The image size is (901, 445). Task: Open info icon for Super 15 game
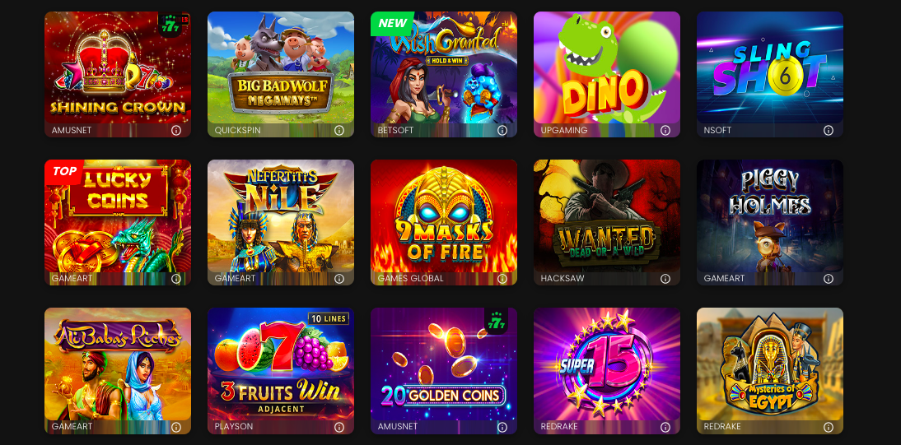coord(665,427)
